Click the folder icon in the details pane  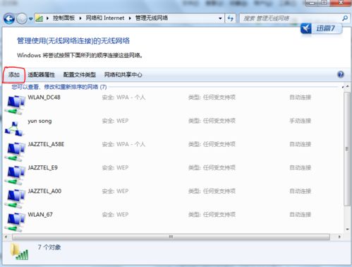click(x=19, y=251)
